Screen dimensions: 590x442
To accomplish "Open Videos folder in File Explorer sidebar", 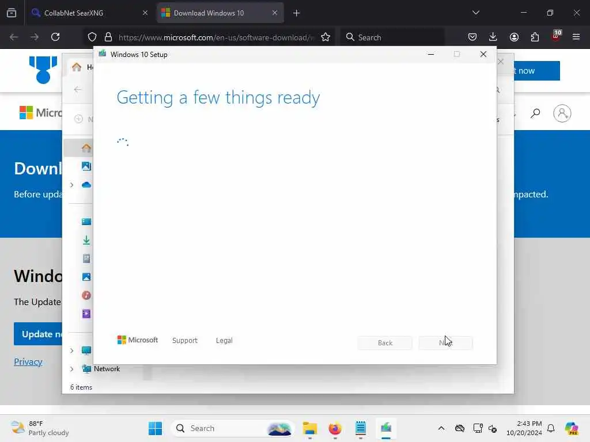I will tap(86, 314).
